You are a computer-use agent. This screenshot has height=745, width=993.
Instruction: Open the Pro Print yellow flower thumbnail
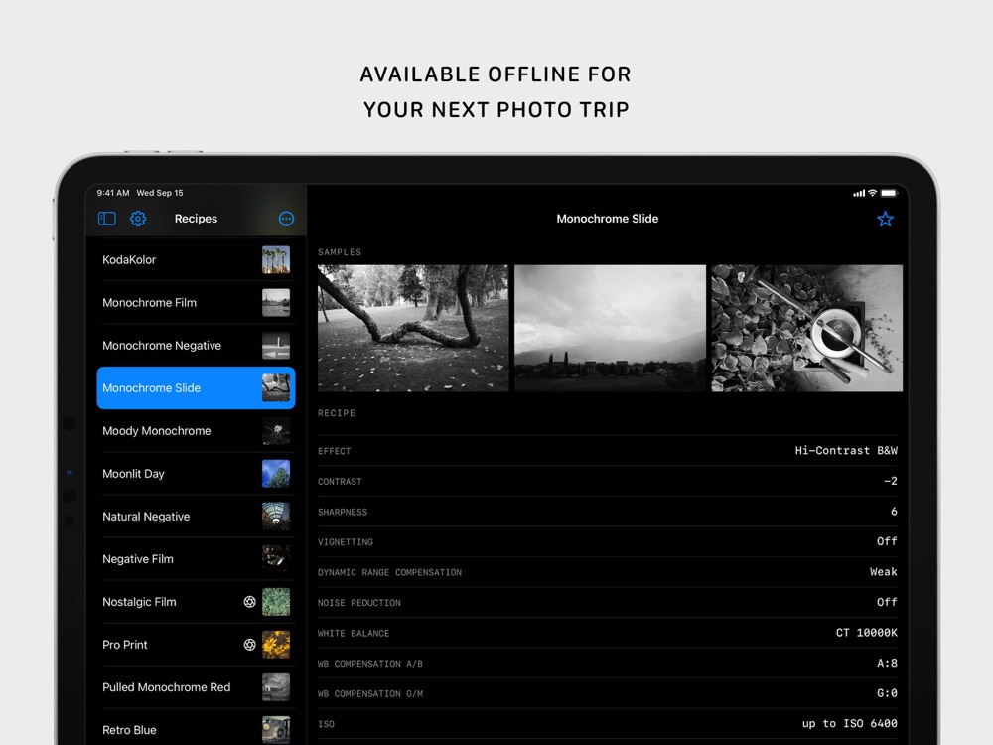[x=276, y=645]
